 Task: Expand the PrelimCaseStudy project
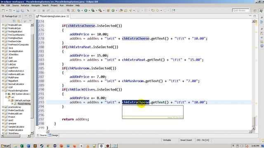[3, 111]
